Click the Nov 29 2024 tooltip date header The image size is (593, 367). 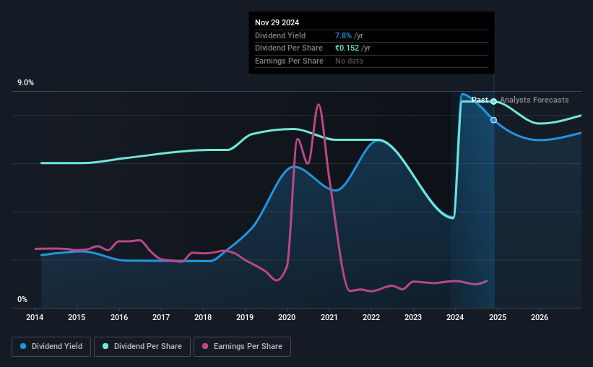point(277,22)
